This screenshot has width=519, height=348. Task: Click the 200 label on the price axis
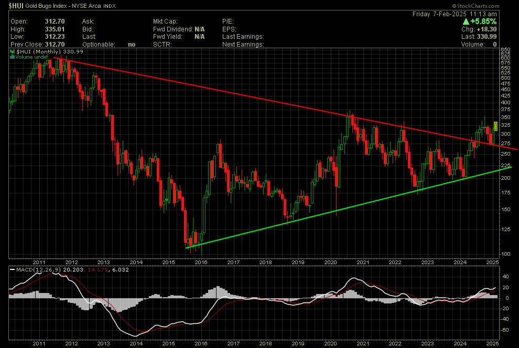505,178
